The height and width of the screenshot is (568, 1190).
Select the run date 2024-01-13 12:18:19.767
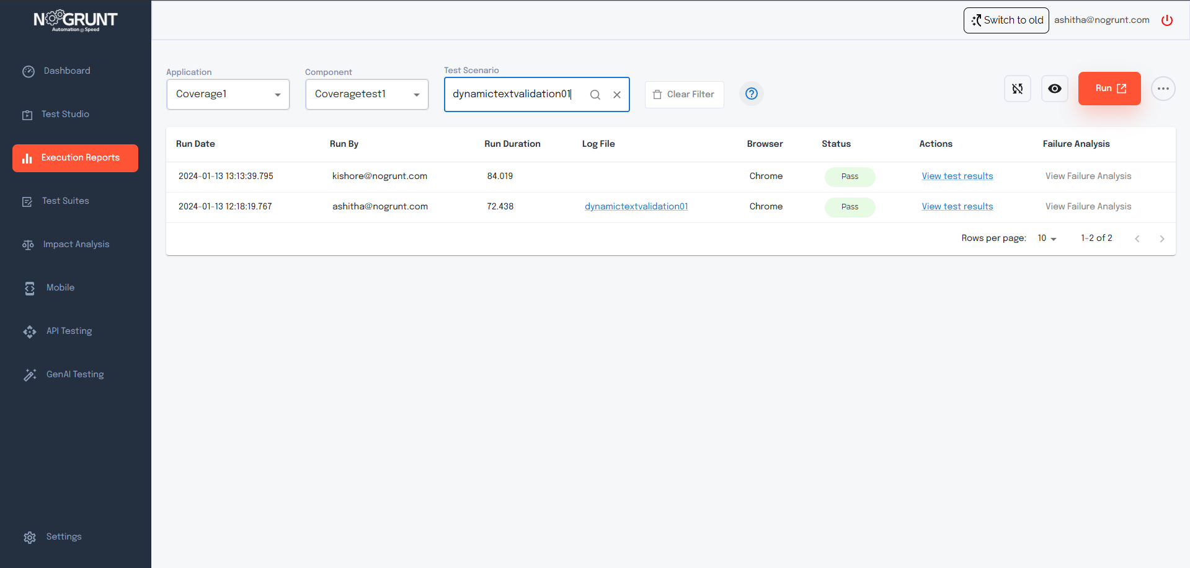(x=225, y=207)
